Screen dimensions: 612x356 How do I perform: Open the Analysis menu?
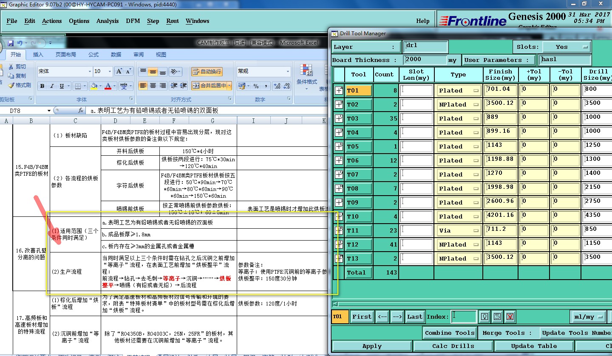[x=108, y=21]
